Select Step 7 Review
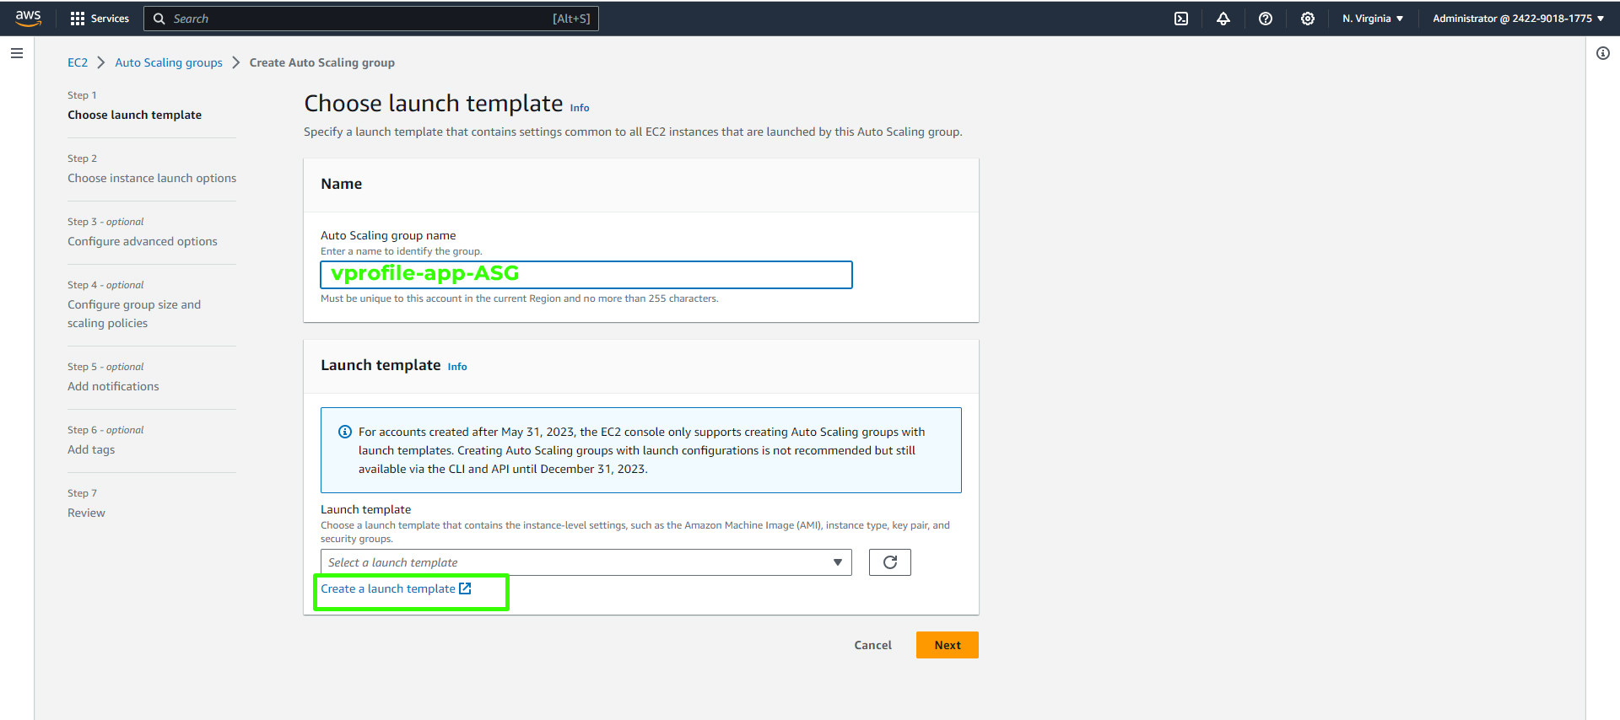Screen dimensions: 1620x720 [86, 513]
